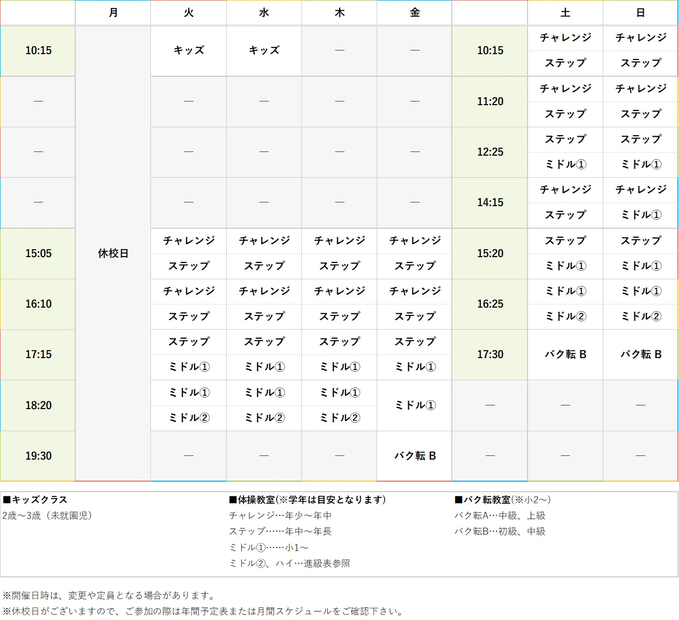Click the 10:15 time label on the left

coord(37,50)
